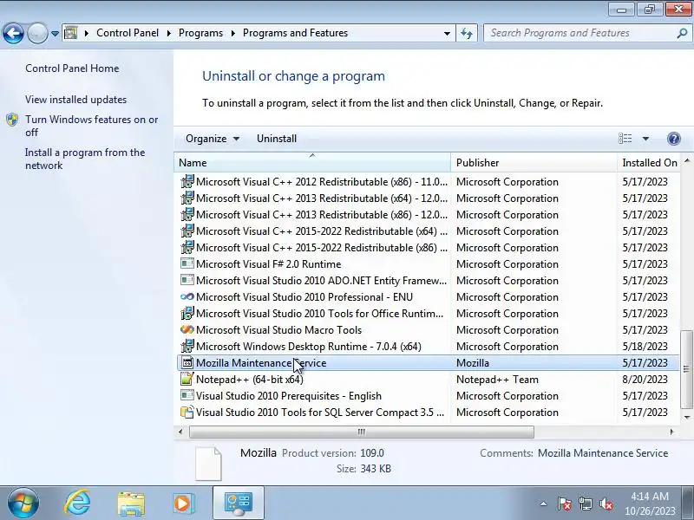Click the Uninstall toolbar button
The image size is (694, 520).
point(277,139)
